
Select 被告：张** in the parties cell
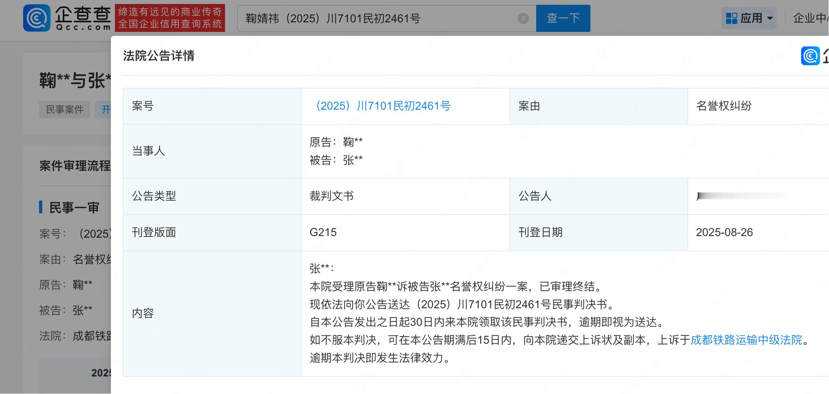tap(336, 160)
